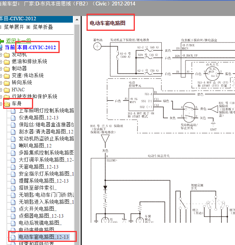The height and width of the screenshot is (245, 235).
Task: Open the 燃油和排放系统 folder
Action: pyautogui.click(x=30, y=61)
